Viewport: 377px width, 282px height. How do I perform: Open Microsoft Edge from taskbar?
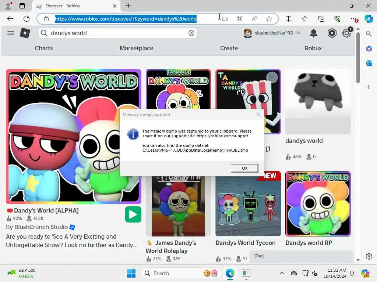(230, 273)
